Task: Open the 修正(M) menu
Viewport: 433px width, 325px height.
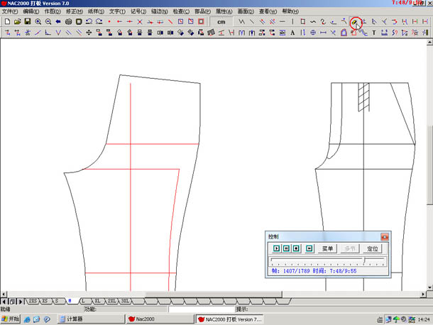Action: coord(75,11)
